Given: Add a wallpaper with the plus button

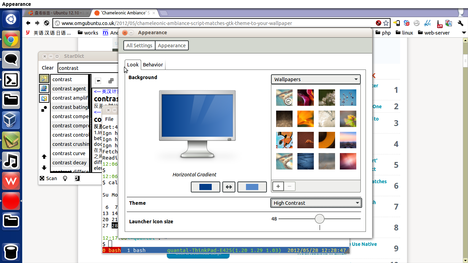Looking at the screenshot, I should tap(278, 186).
